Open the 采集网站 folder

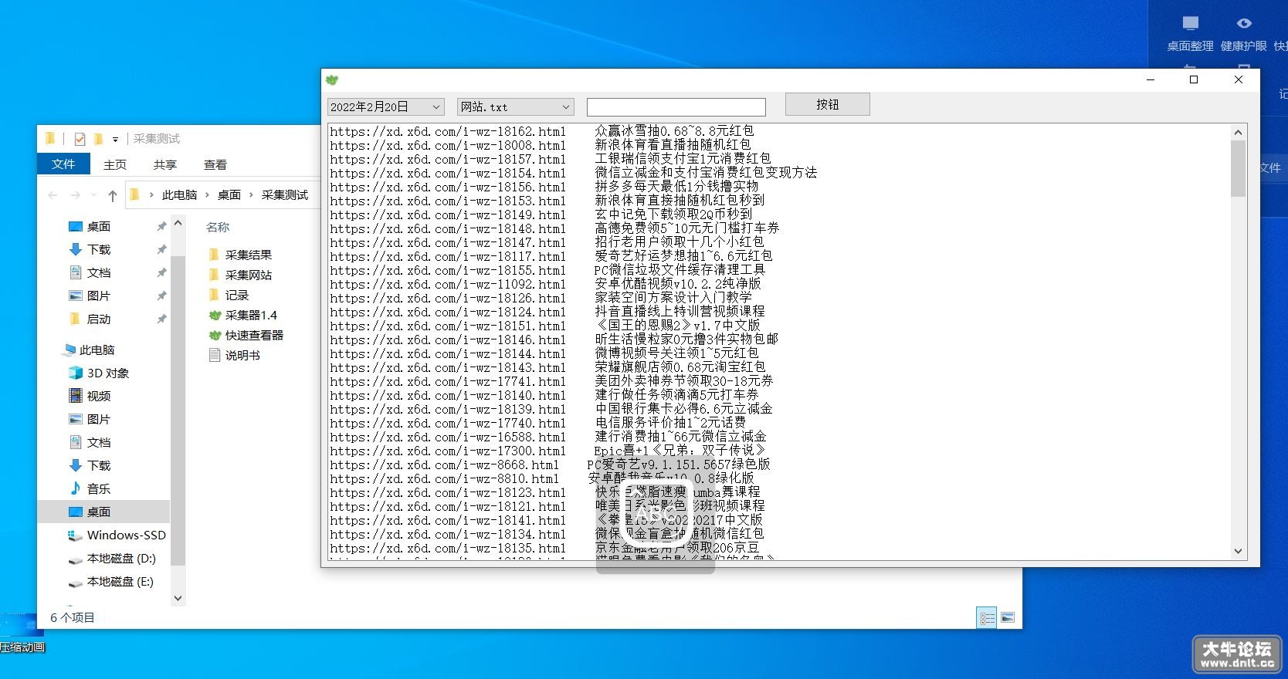240,275
